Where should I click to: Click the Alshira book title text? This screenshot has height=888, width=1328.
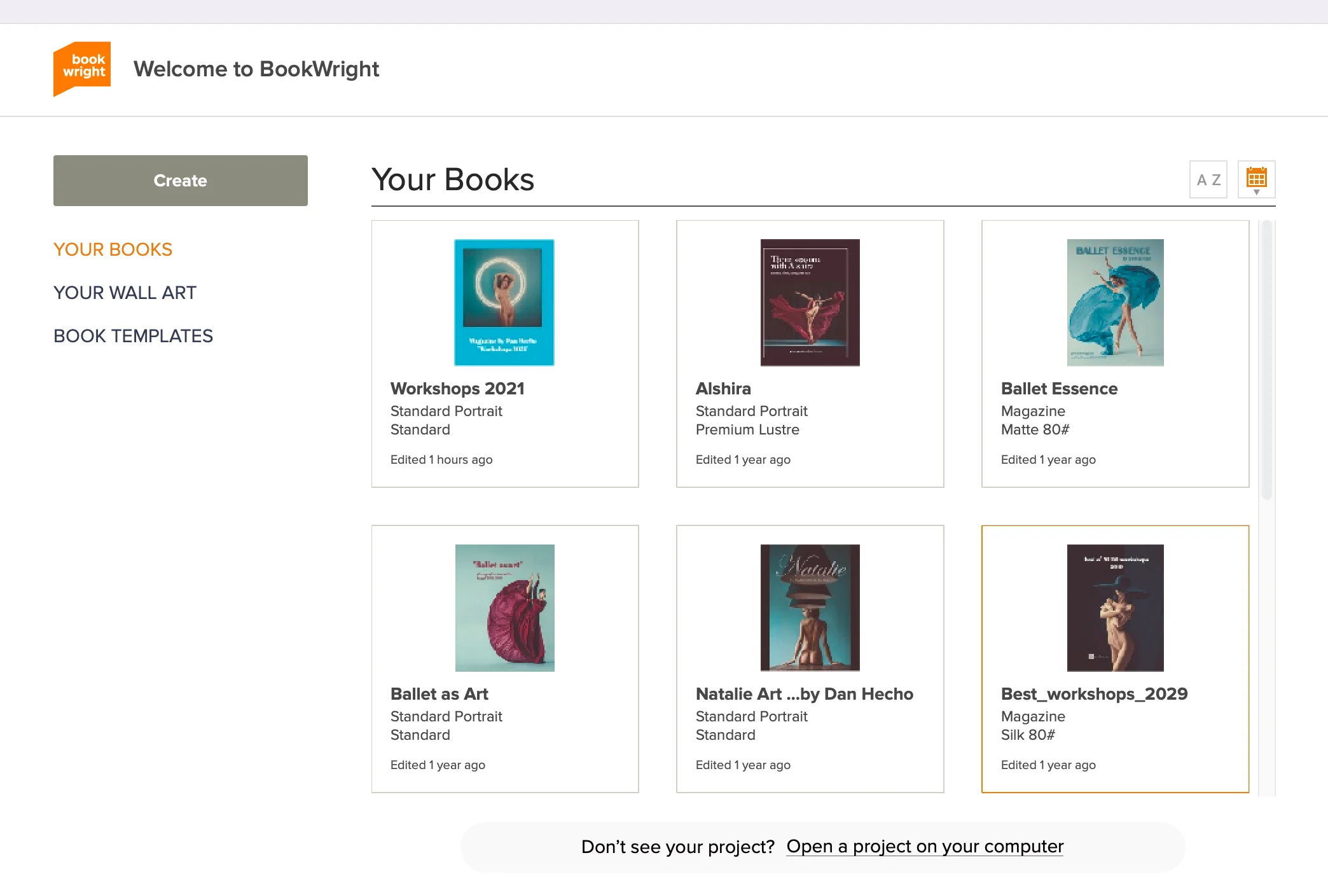pyautogui.click(x=723, y=389)
